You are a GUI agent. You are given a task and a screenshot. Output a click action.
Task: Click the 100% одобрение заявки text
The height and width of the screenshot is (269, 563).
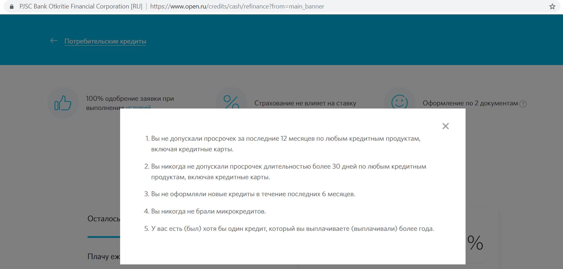point(130,99)
